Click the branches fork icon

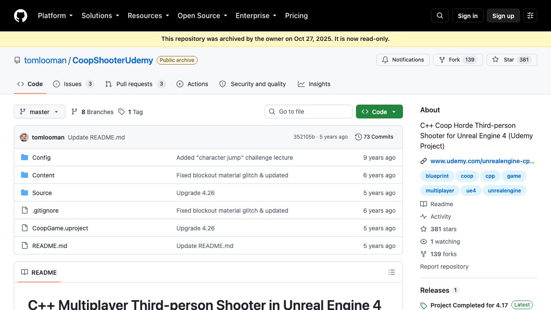(74, 112)
